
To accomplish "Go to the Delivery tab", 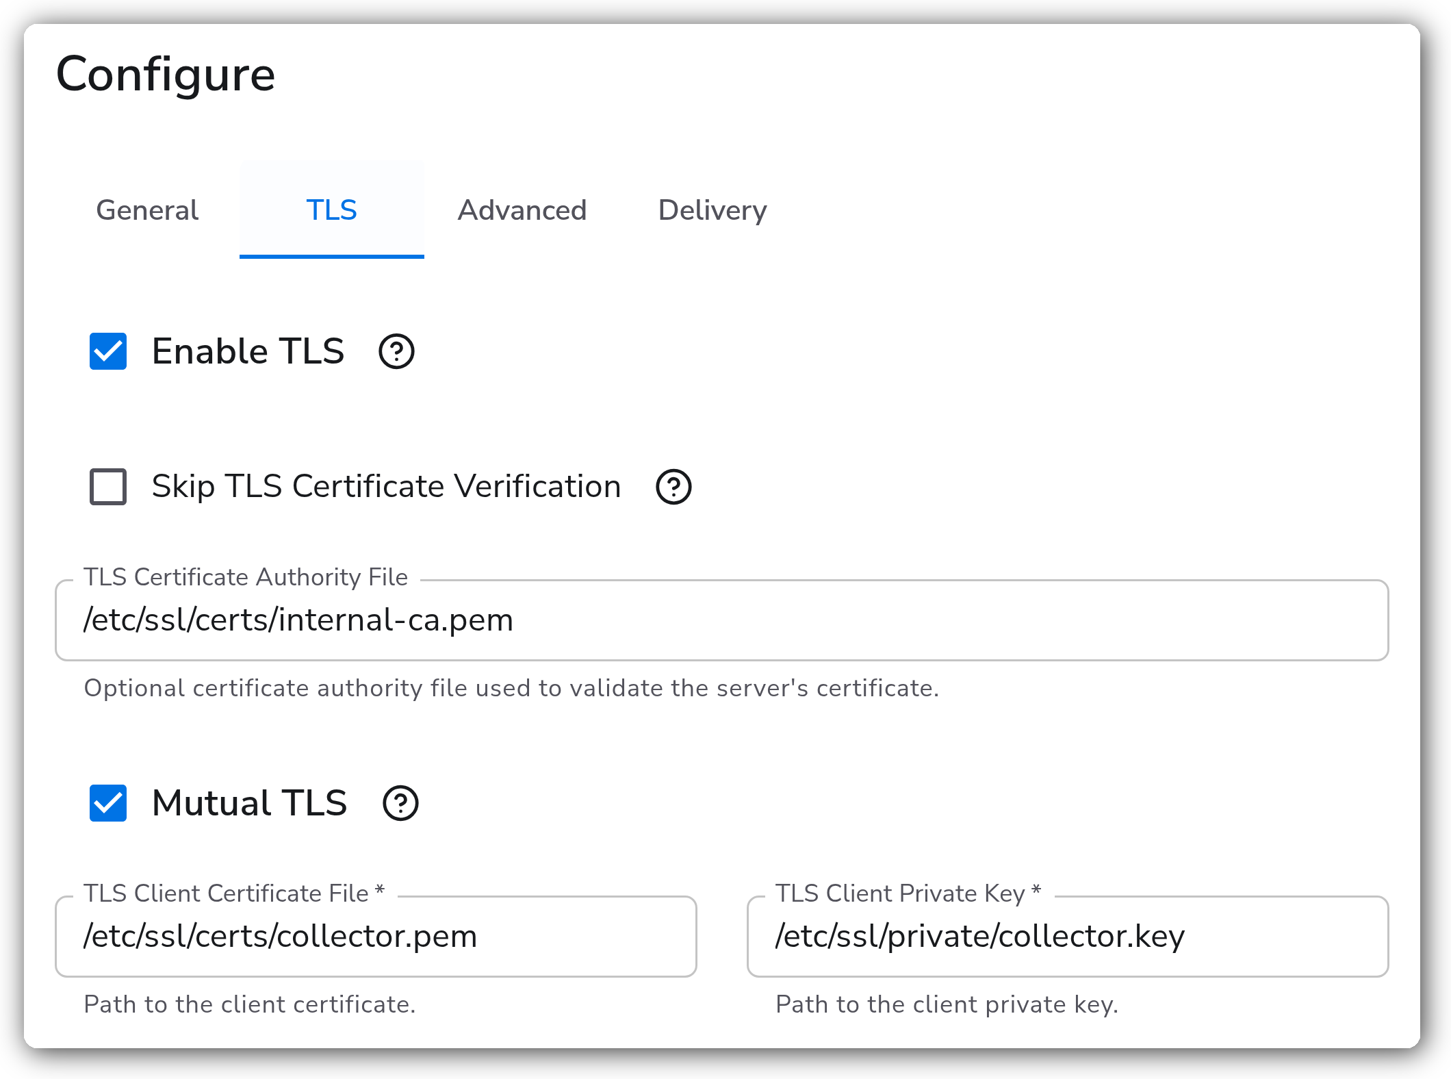I will [712, 210].
